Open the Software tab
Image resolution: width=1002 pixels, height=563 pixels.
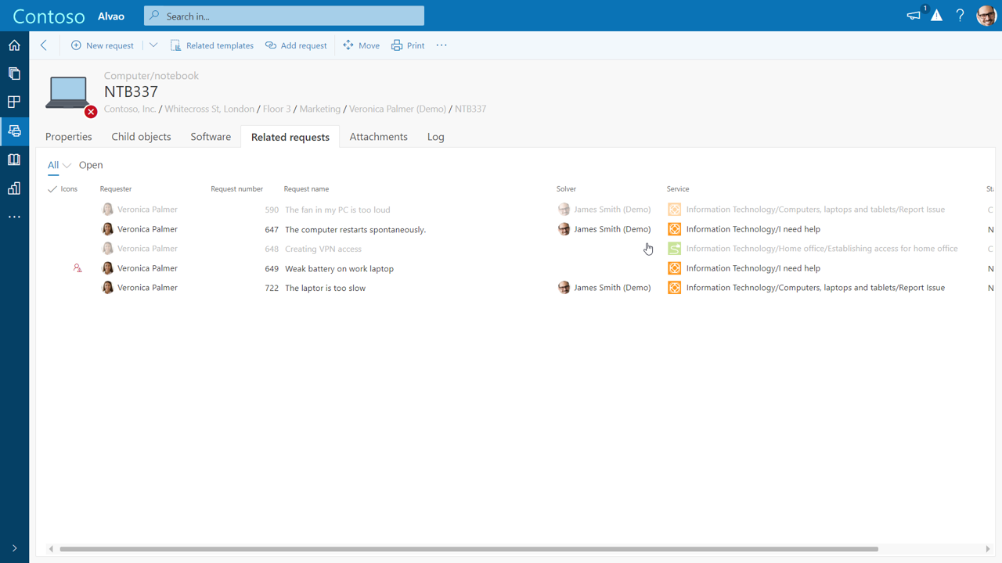coord(210,137)
